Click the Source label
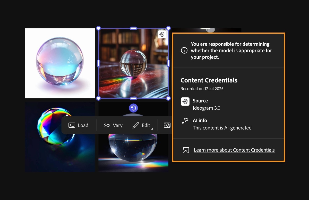Screen dimensions: 309x200 click(x=200, y=101)
